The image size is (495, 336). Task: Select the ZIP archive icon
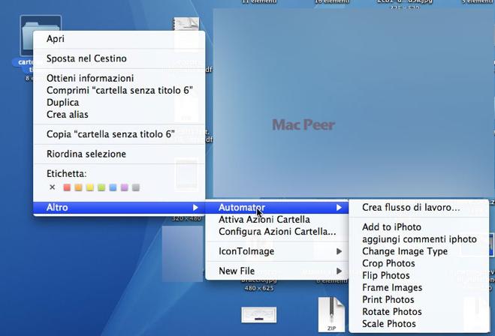[x=331, y=314]
